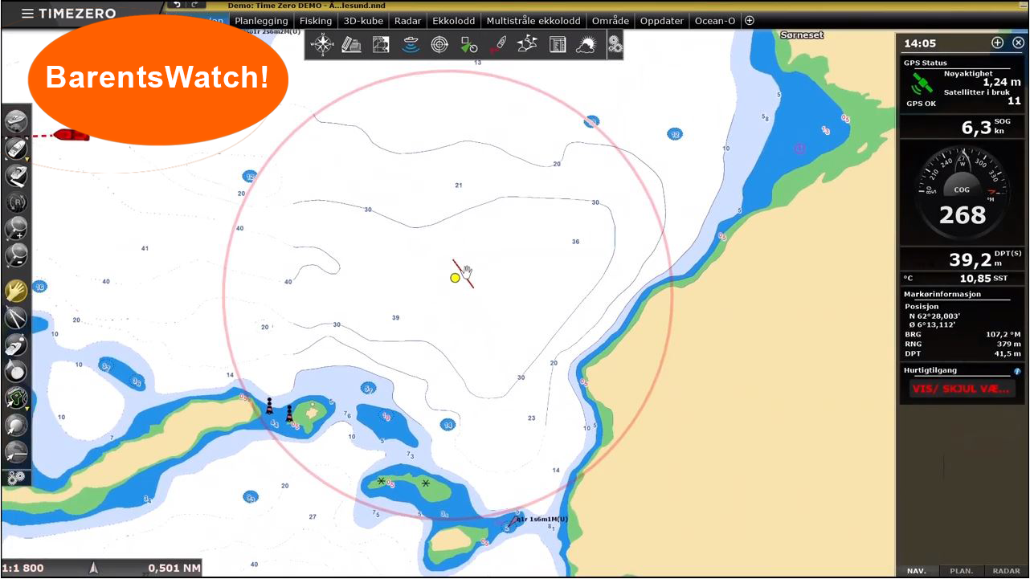The width and height of the screenshot is (1030, 579).
Task: Open the weather sun cloud icon
Action: pyautogui.click(x=587, y=45)
